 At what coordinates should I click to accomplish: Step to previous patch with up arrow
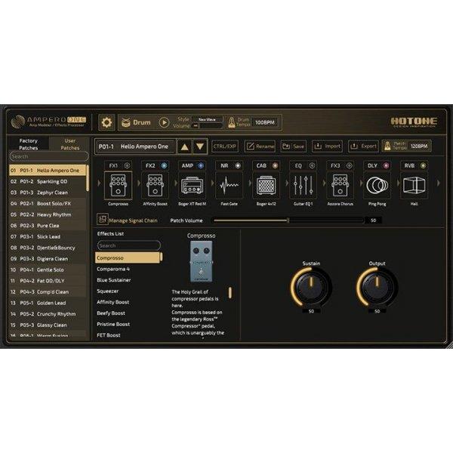[184, 146]
